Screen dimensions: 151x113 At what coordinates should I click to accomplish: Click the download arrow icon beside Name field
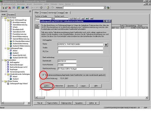(x=106, y=45)
